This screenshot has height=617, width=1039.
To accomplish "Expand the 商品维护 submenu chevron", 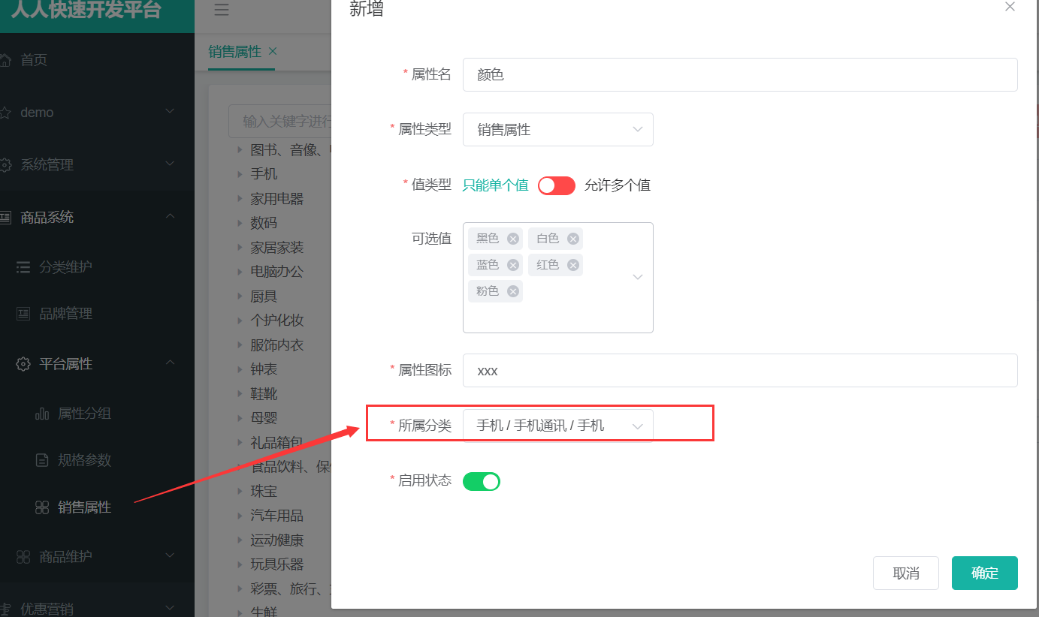I will click(170, 556).
